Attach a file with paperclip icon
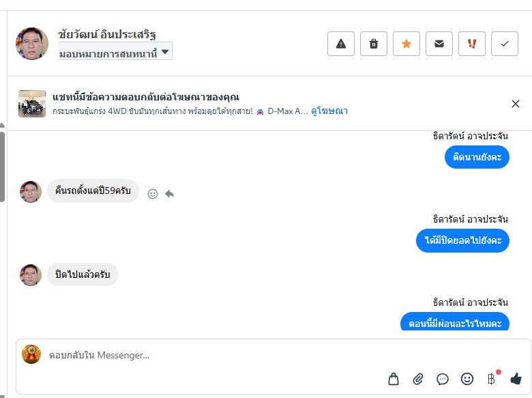Viewport: 532px width, 398px height. (x=418, y=378)
